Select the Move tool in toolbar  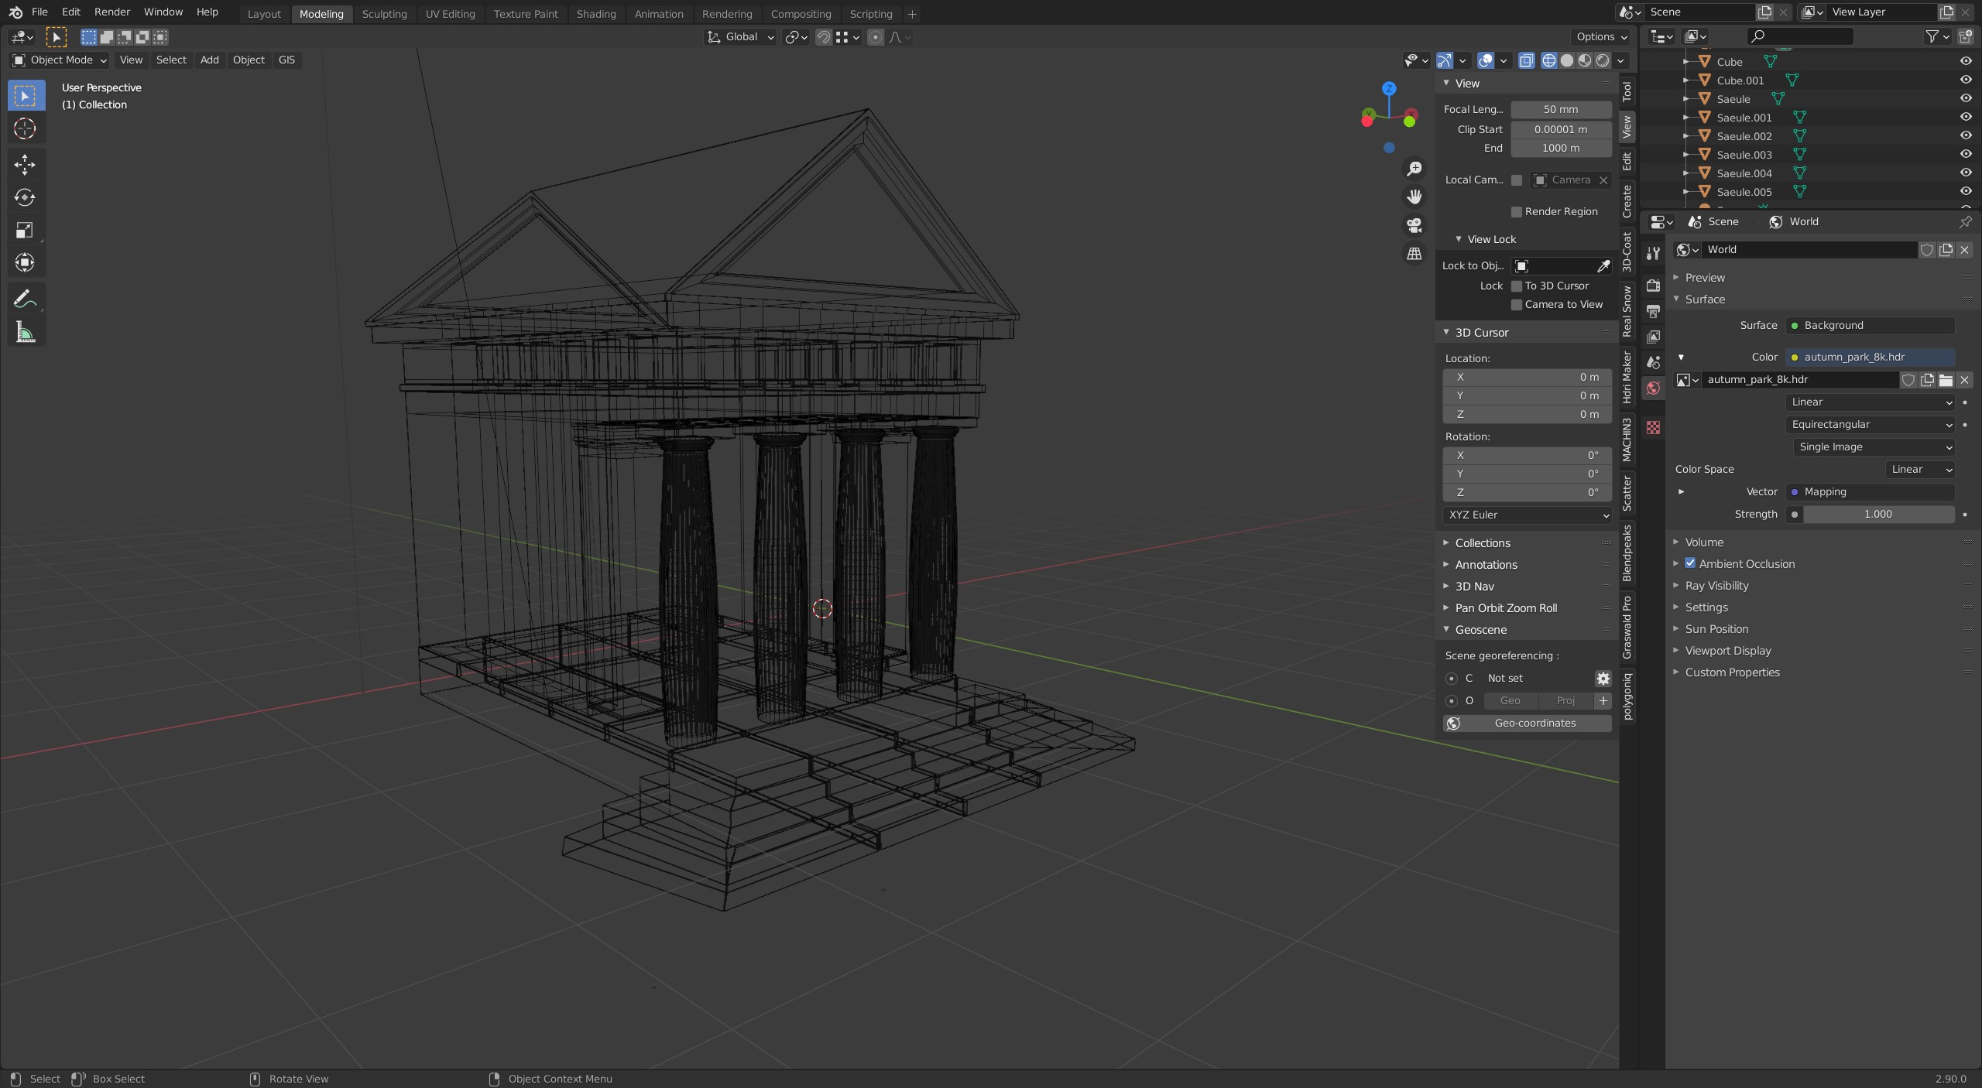pos(25,164)
